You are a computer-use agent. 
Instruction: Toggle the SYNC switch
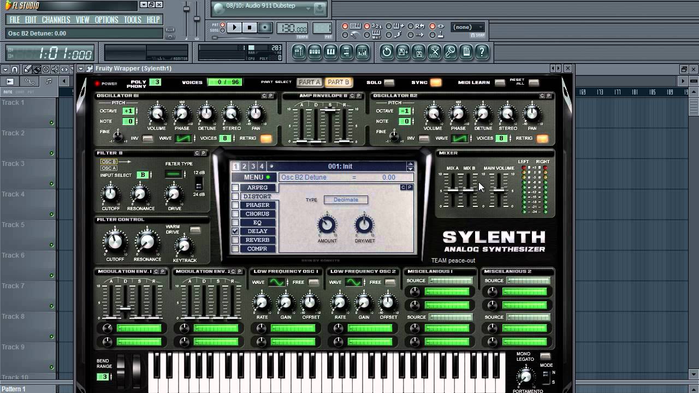(436, 83)
